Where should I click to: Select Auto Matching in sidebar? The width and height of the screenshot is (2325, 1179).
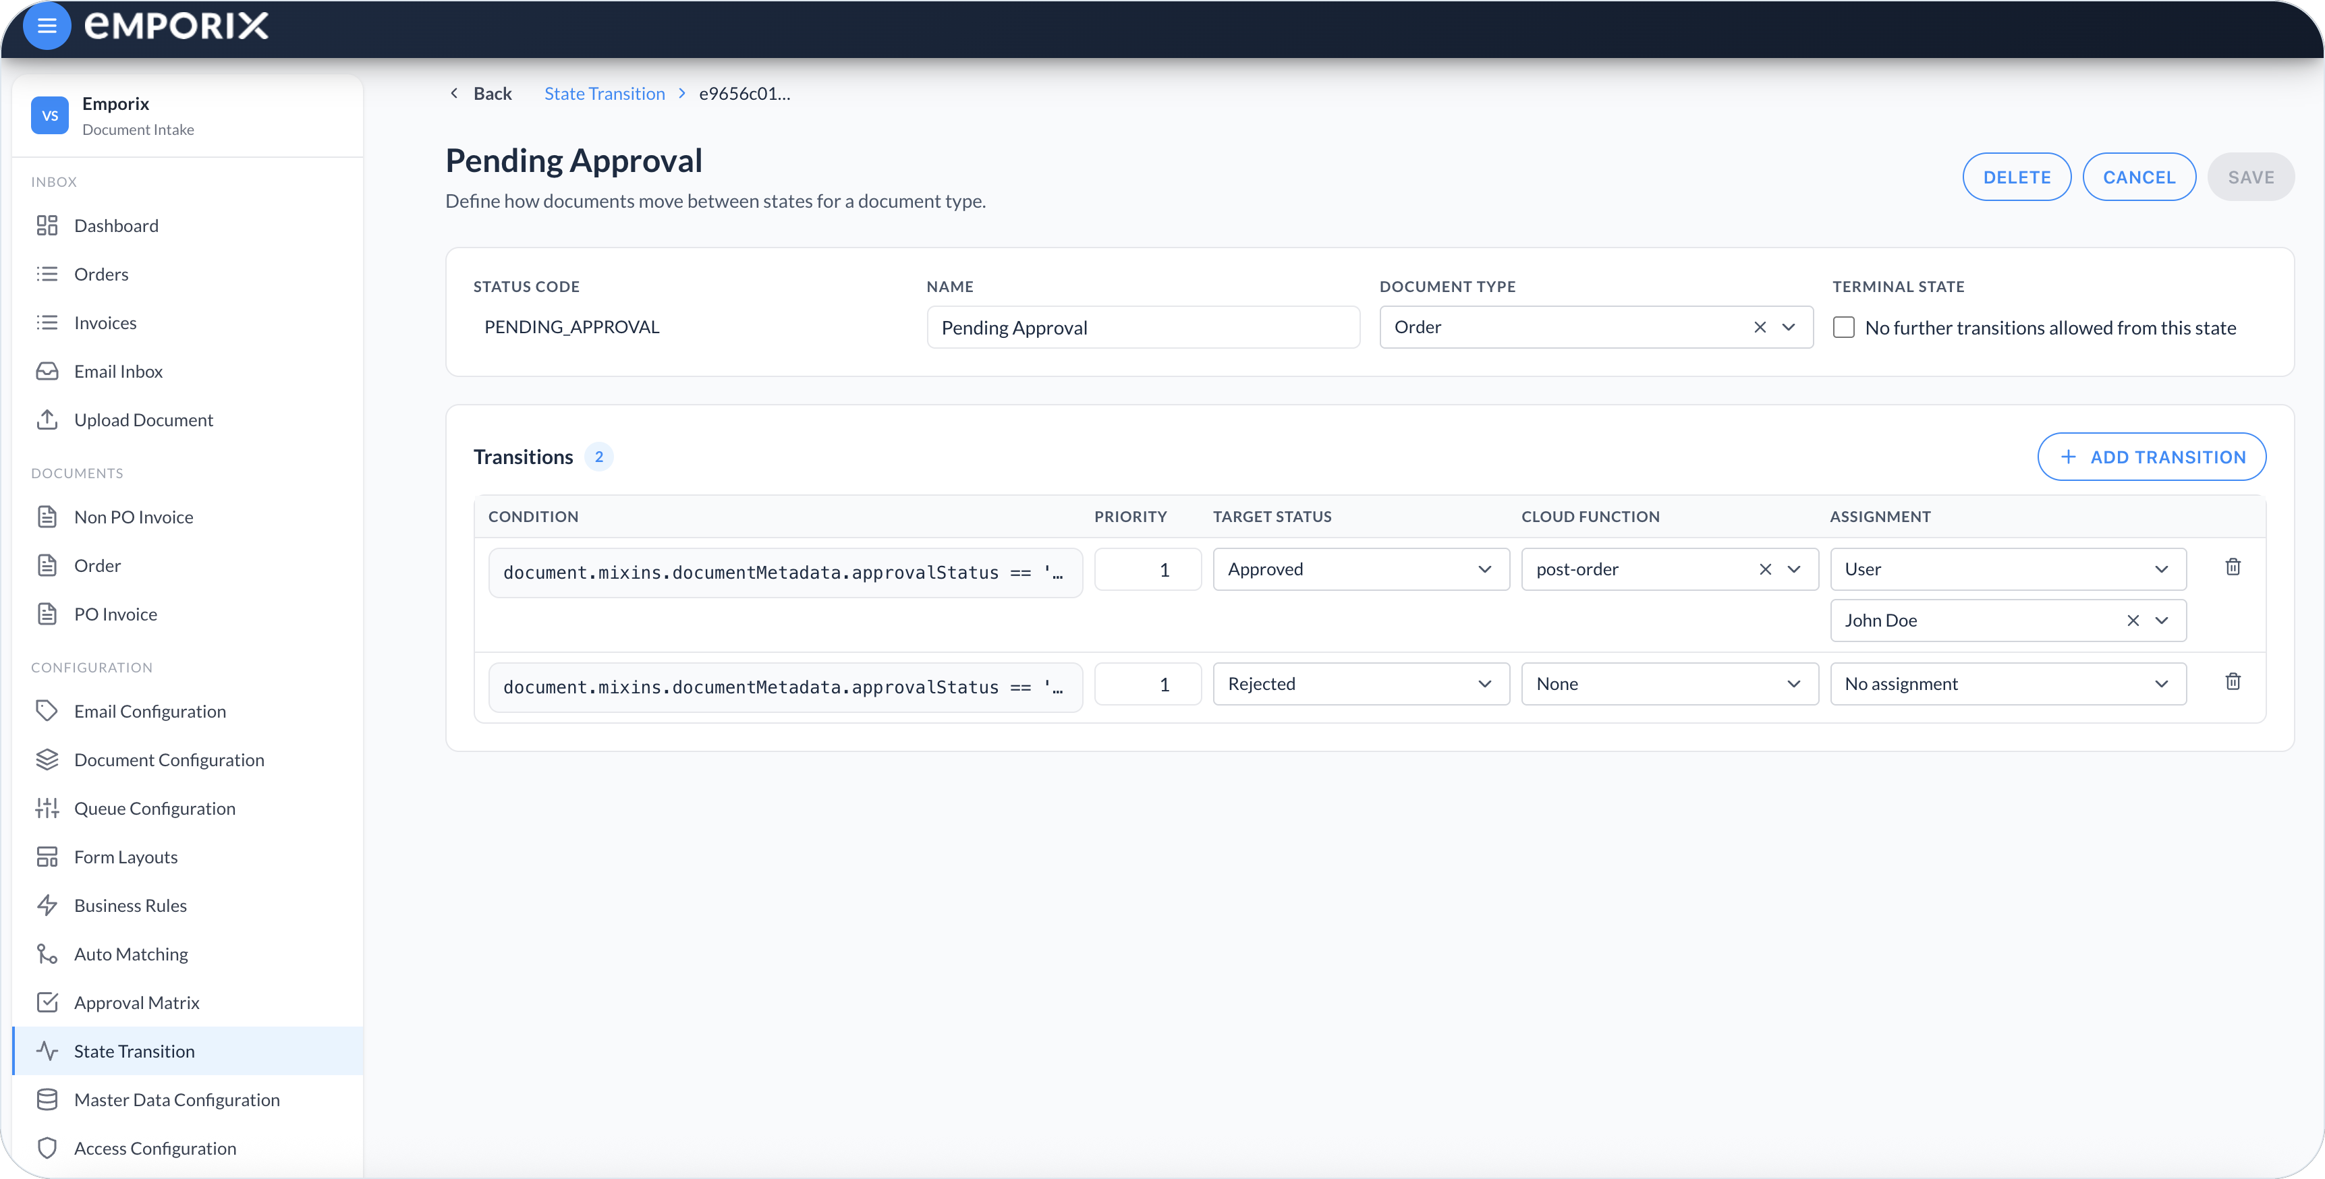tap(188, 954)
